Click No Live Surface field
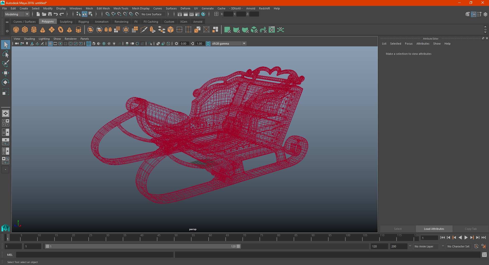Viewport: 489px width, 265px height. [x=153, y=14]
